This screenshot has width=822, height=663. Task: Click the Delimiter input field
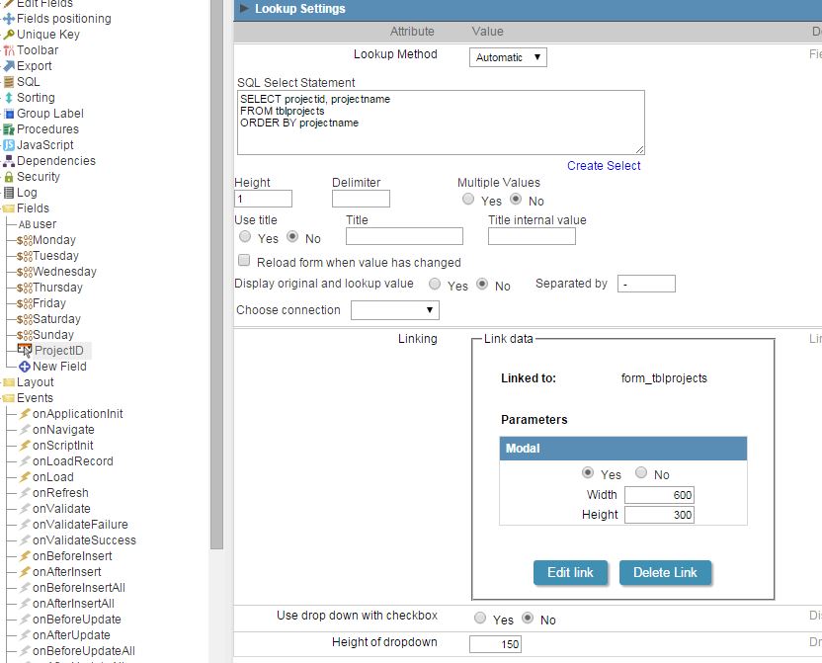tap(361, 200)
